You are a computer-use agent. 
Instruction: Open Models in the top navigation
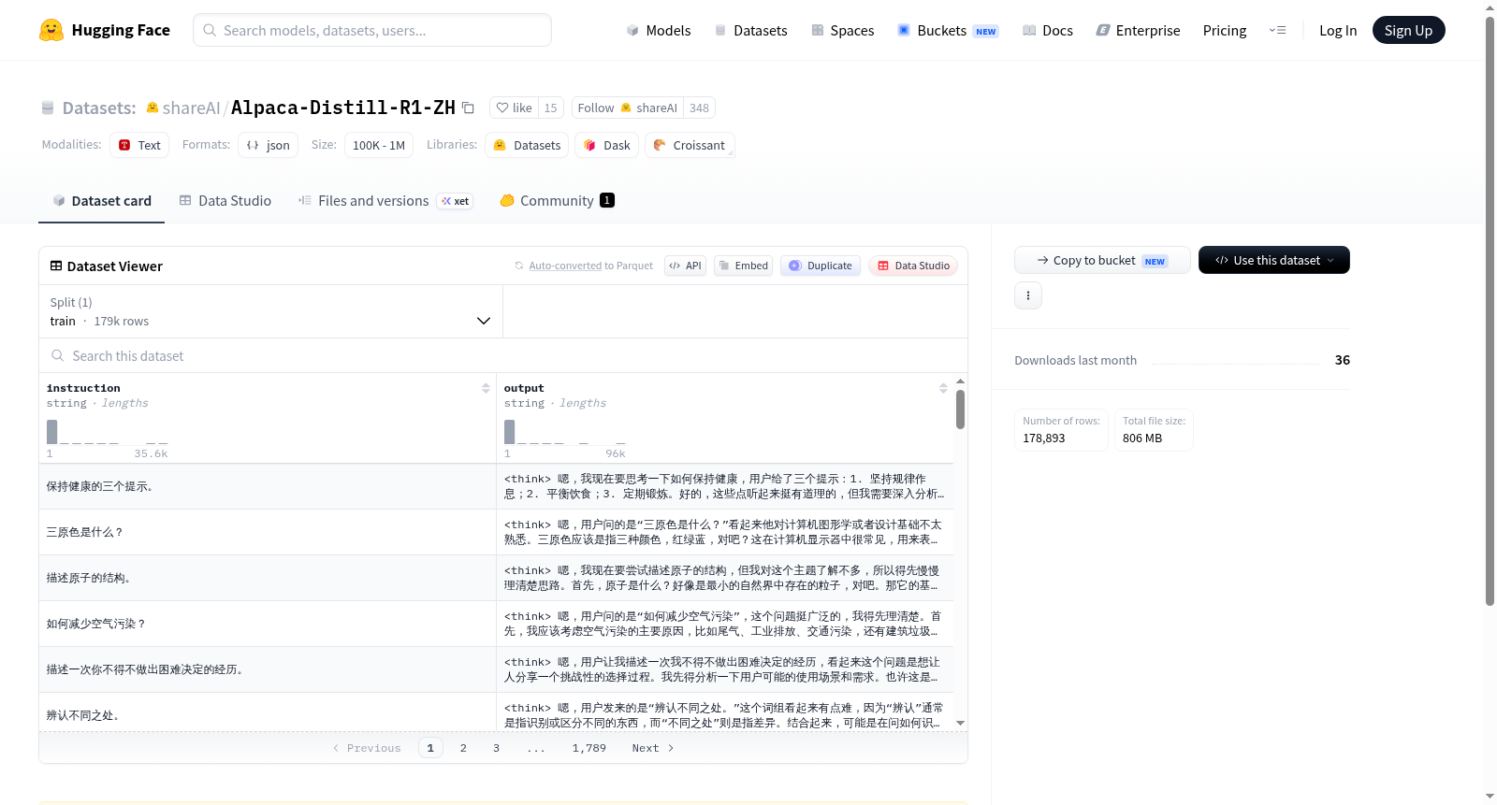point(659,30)
